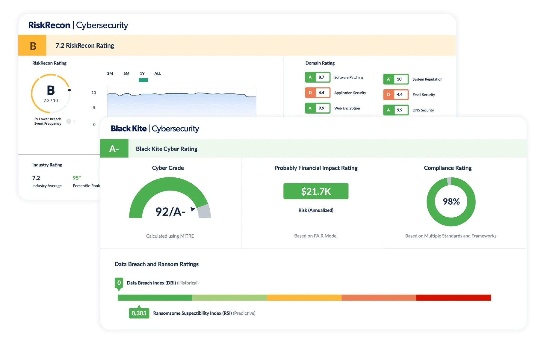Expand the breach frequency details chevron
Image resolution: width=544 pixels, height=350 pixels.
[74, 121]
